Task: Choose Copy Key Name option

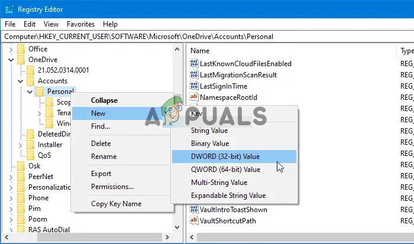Action: [122, 204]
